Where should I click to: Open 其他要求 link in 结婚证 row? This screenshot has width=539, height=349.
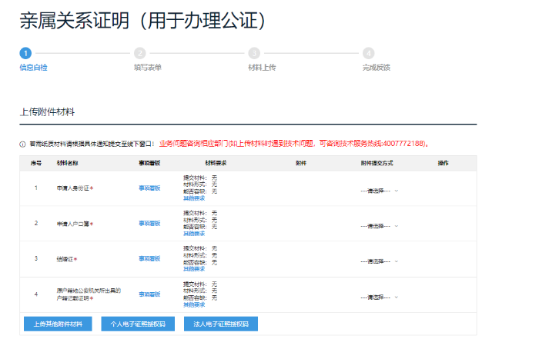coord(195,269)
